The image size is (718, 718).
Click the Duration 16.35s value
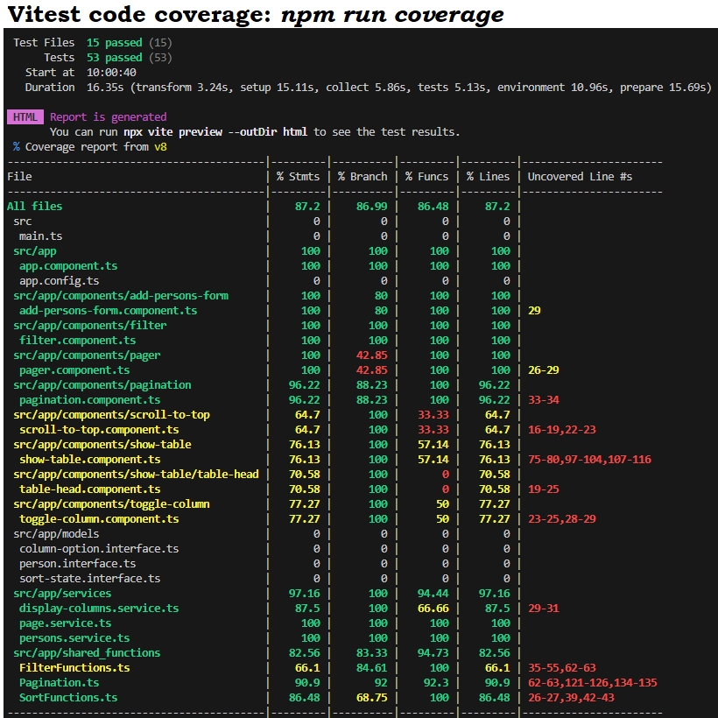(105, 87)
